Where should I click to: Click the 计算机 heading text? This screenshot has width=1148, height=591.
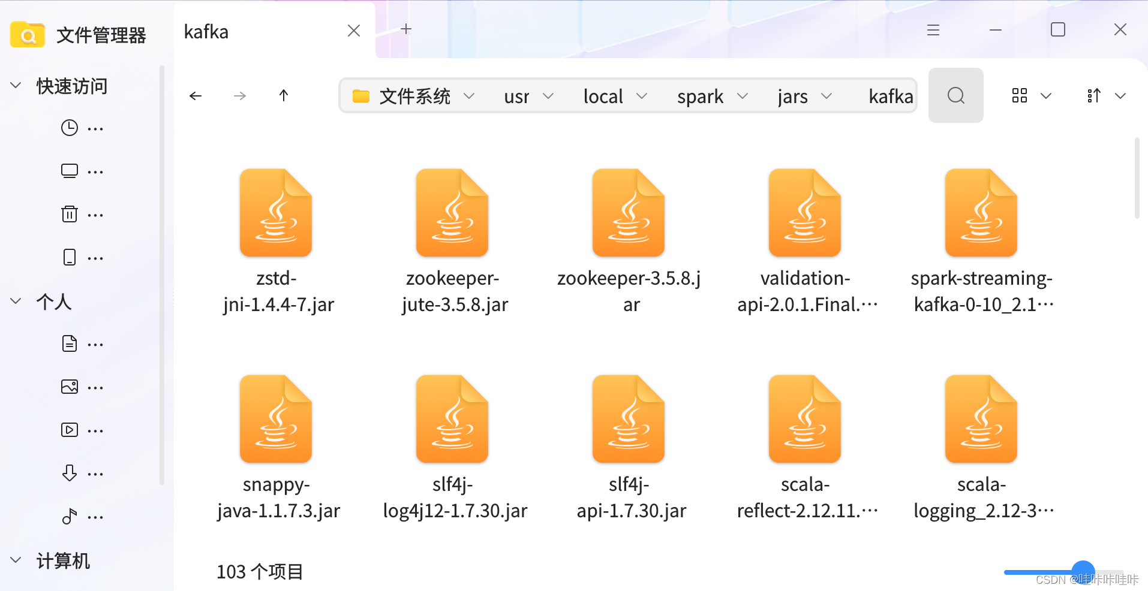point(63,560)
